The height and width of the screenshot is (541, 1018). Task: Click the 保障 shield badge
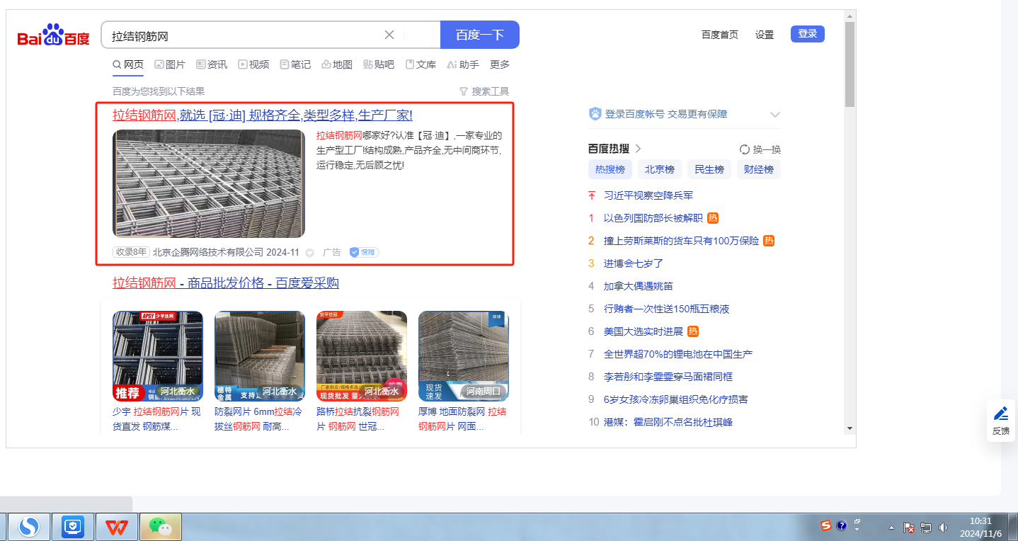(x=365, y=252)
